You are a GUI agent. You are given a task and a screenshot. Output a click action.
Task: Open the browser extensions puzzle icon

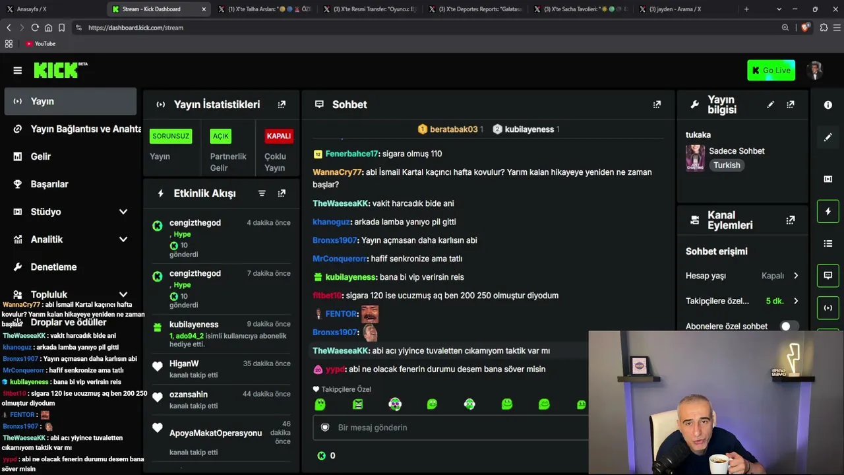point(824,28)
